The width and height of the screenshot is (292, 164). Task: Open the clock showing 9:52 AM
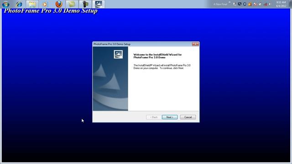click(x=281, y=4)
